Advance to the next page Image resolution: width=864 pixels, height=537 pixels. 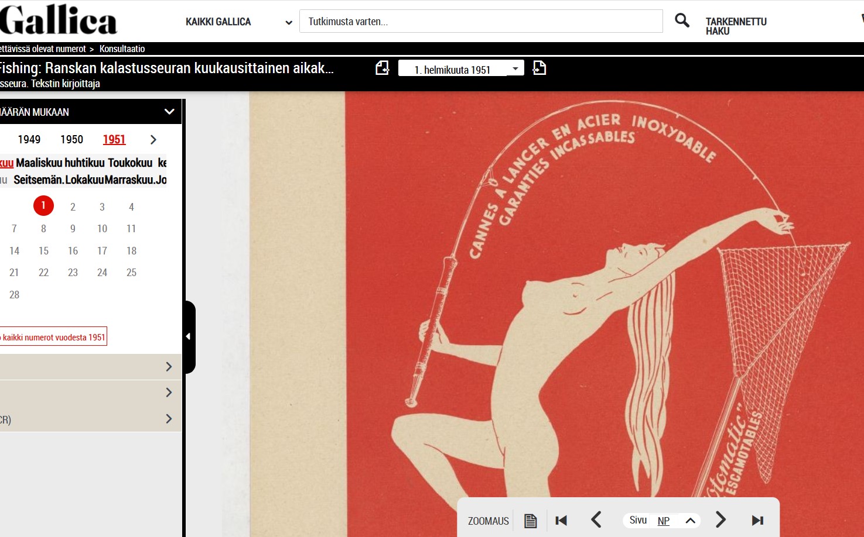720,520
